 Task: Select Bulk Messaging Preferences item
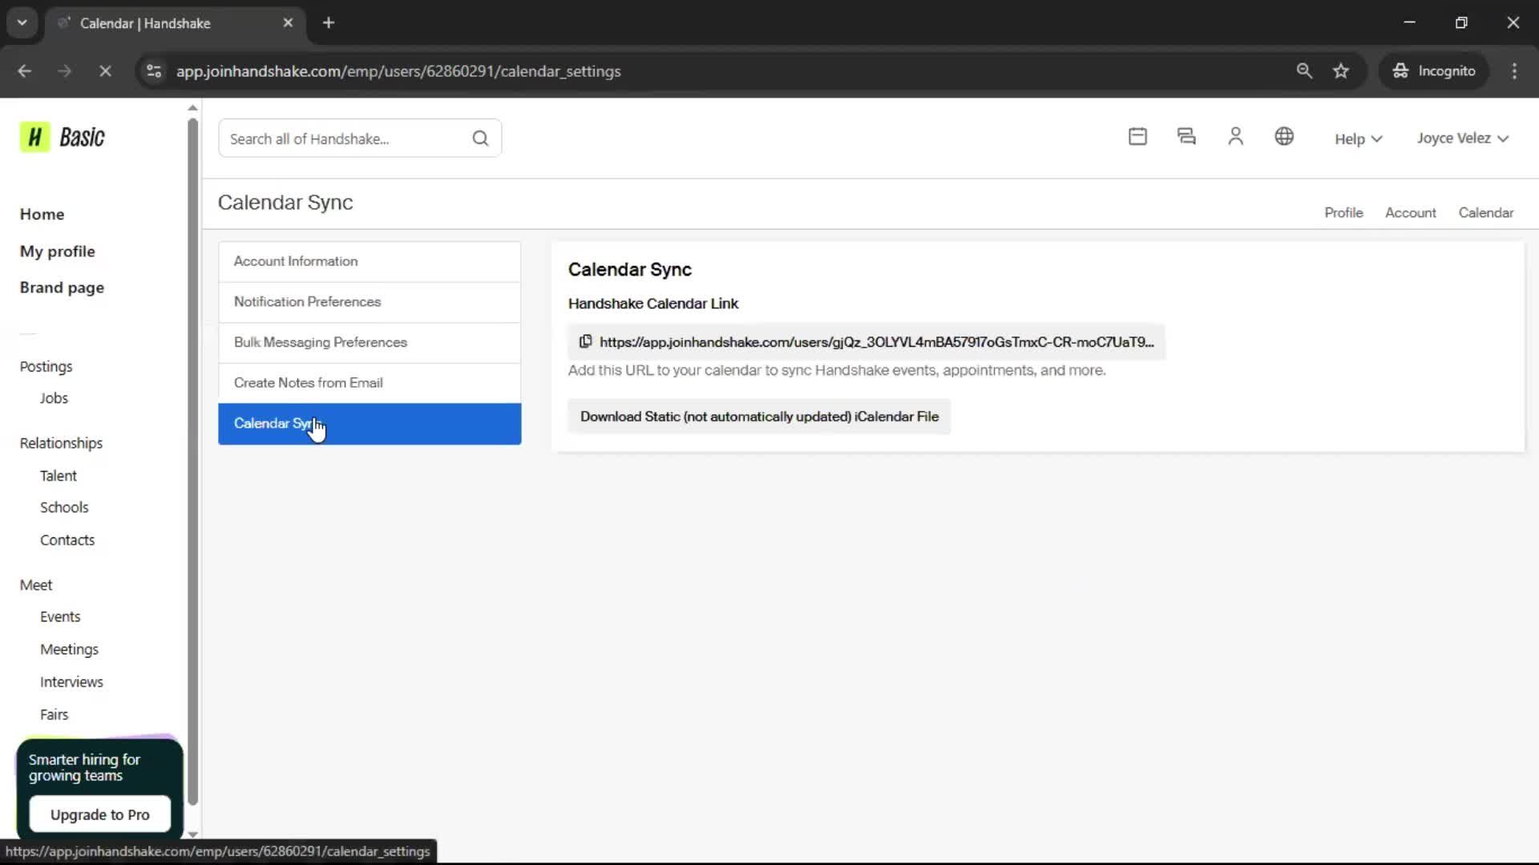pyautogui.click(x=370, y=343)
